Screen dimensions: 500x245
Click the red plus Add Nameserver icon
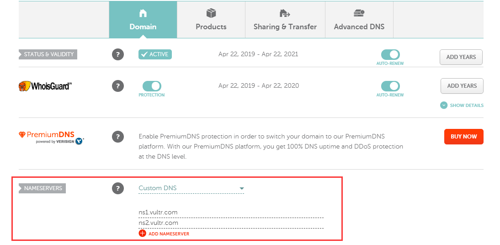(x=142, y=234)
